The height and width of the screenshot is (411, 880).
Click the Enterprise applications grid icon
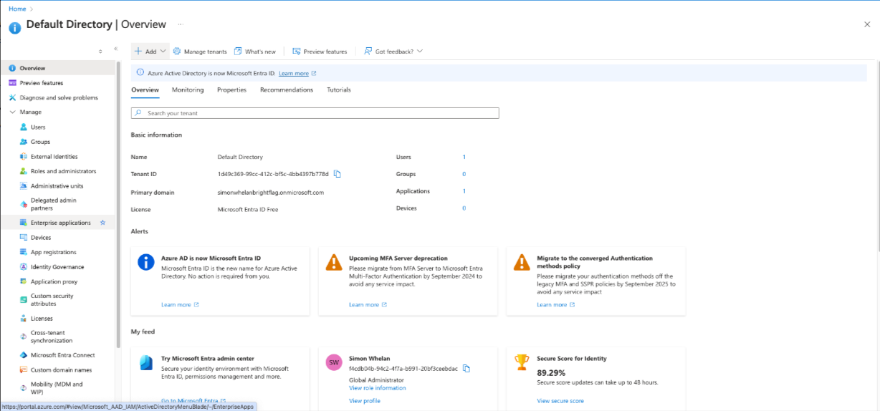(x=24, y=223)
